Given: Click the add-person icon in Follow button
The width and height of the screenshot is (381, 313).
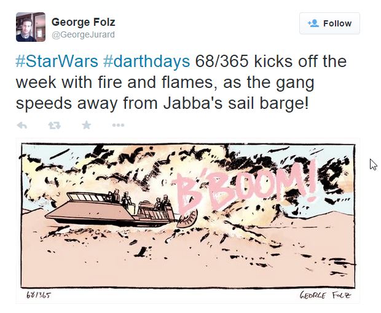Looking at the screenshot, I should [313, 23].
